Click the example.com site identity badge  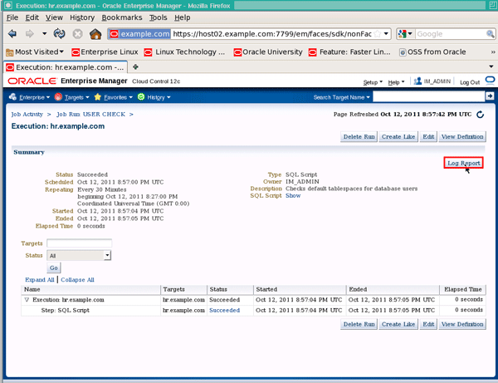(140, 34)
